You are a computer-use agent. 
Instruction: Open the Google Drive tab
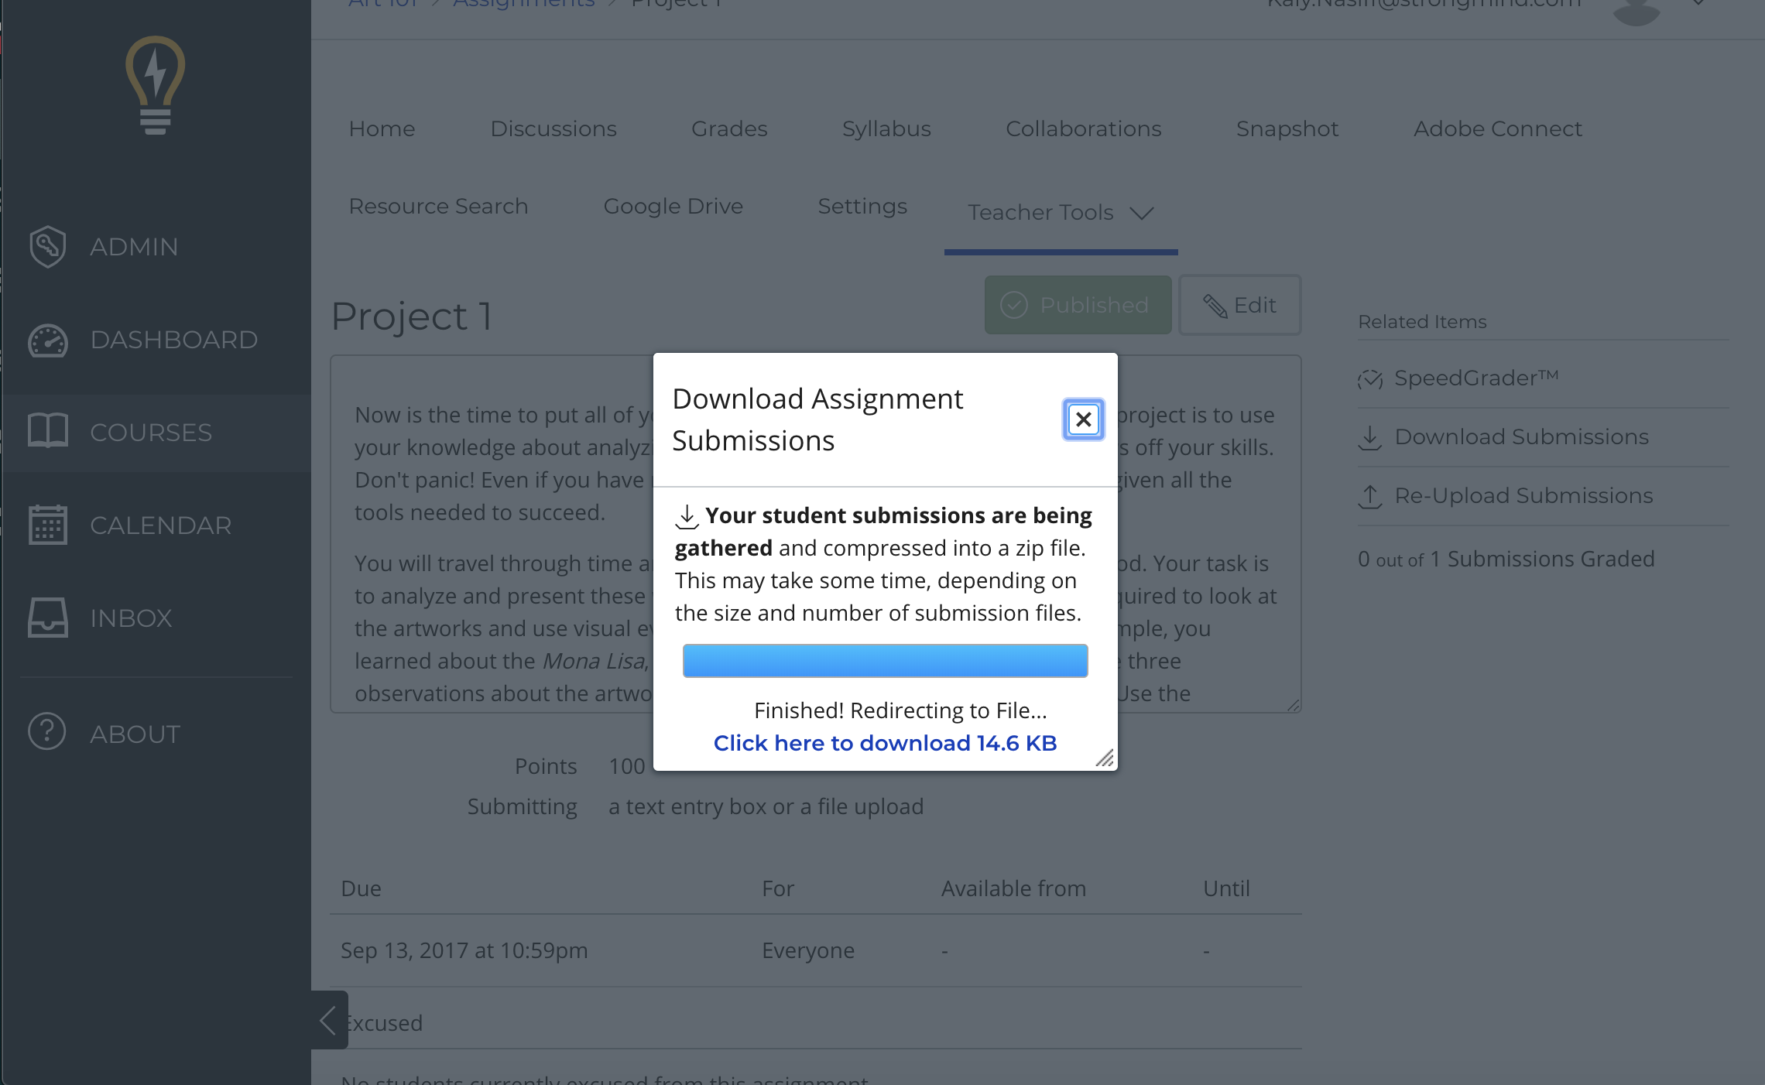pyautogui.click(x=673, y=207)
